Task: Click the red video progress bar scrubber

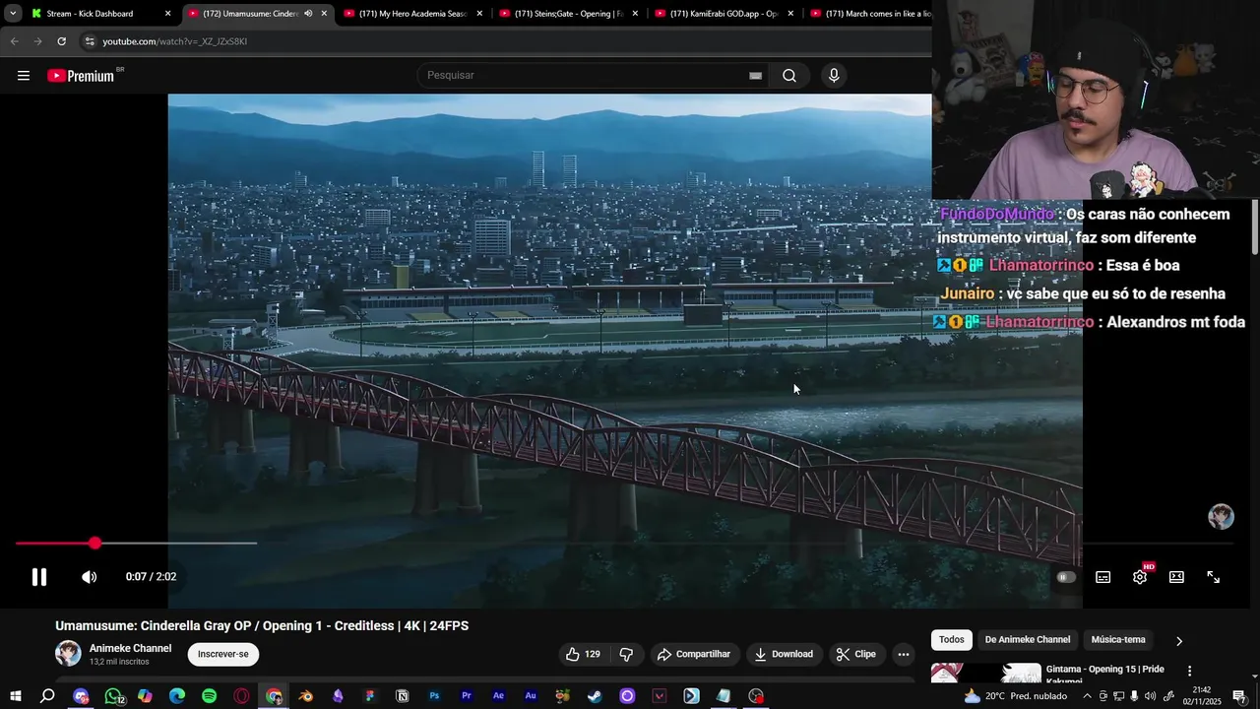Action: coord(94,544)
